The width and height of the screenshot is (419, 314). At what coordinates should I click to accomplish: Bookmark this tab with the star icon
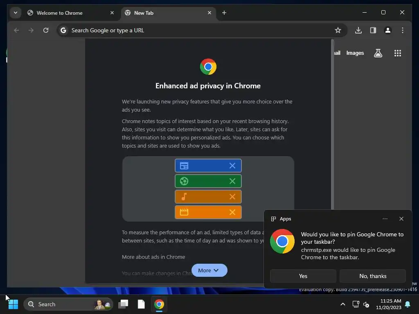(338, 30)
